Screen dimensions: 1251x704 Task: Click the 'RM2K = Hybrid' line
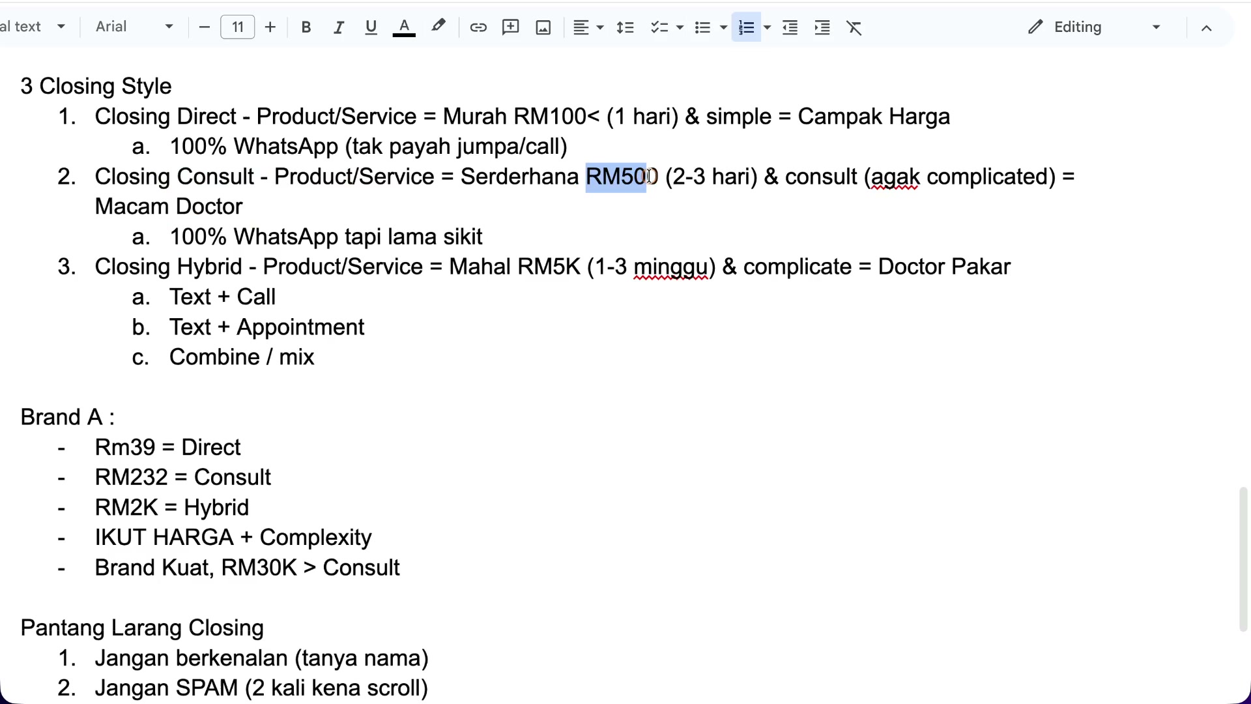tap(172, 507)
